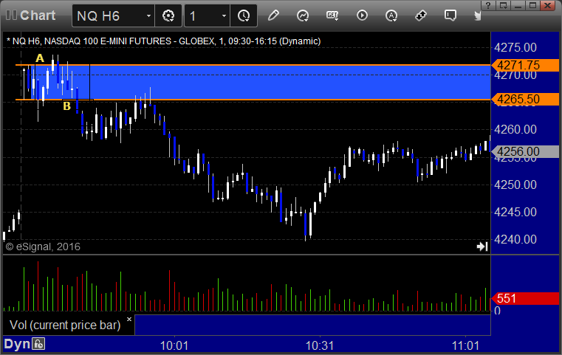
Task: Open the symbol settings gear menu
Action: (168, 15)
